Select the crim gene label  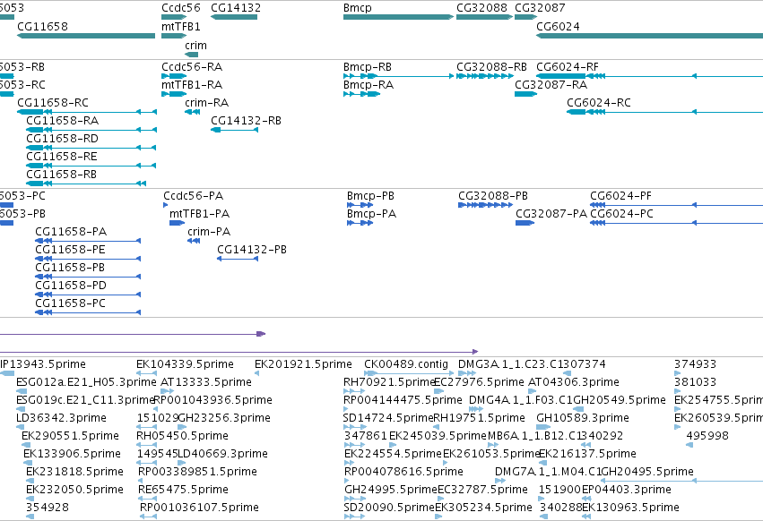click(195, 45)
